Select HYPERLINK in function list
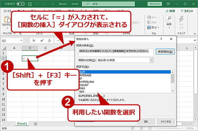Viewport: 198px width, 131px height. (125, 82)
